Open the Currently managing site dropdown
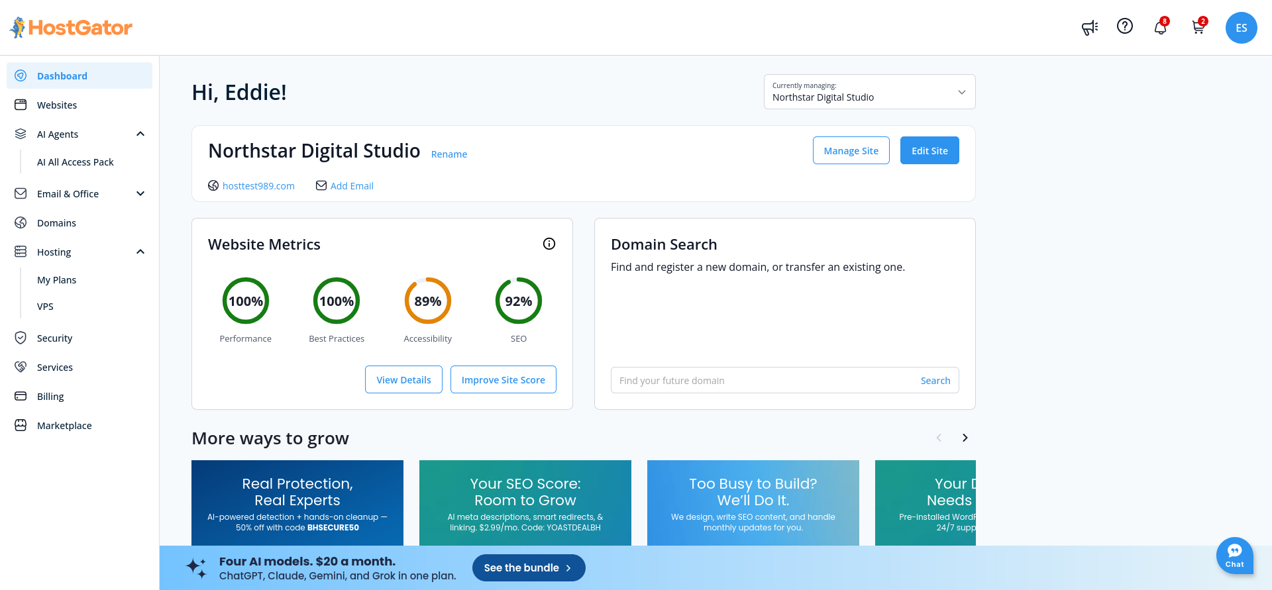 869,91
